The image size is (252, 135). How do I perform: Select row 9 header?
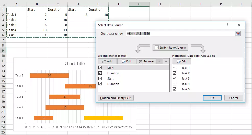point(3,50)
